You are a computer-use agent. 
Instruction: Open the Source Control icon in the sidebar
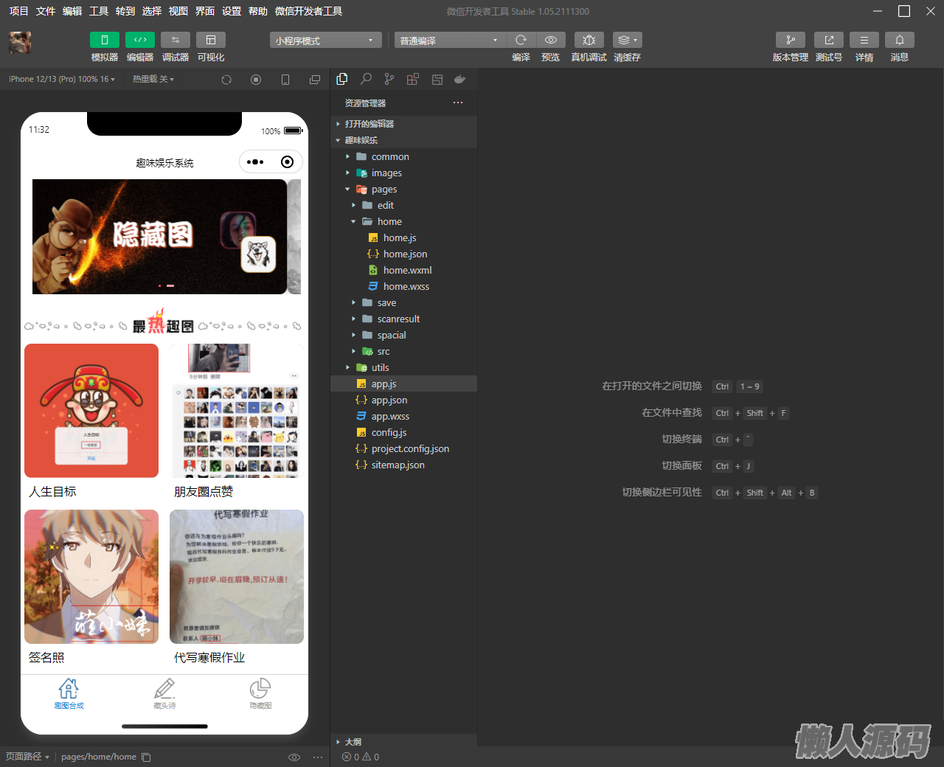point(389,79)
